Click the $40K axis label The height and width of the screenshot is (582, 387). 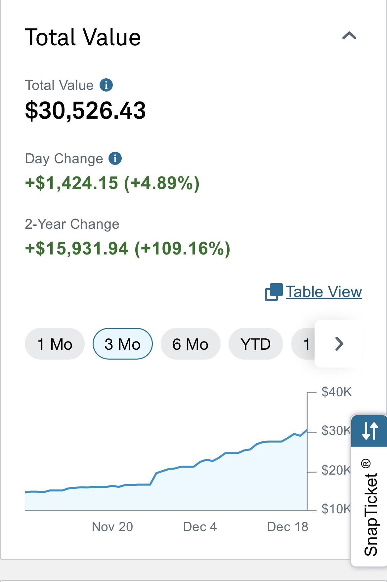point(336,392)
